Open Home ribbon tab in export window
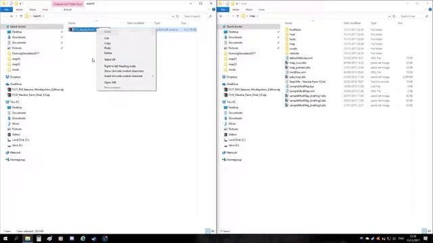 click(20, 9)
